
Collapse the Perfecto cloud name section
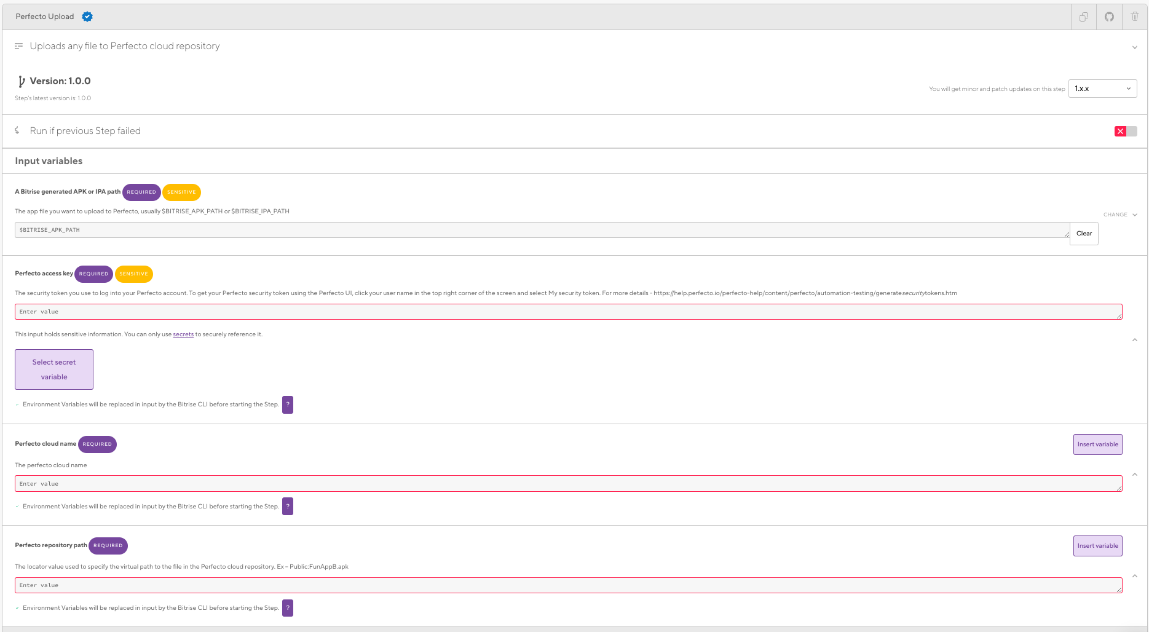pyautogui.click(x=1135, y=475)
